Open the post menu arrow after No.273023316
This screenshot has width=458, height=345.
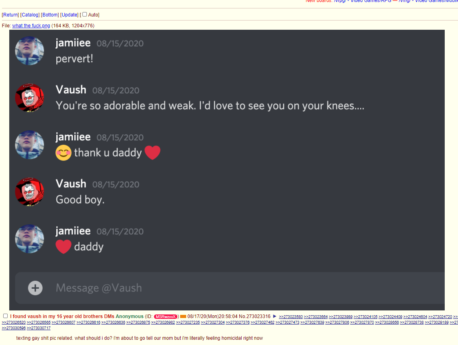coord(275,316)
